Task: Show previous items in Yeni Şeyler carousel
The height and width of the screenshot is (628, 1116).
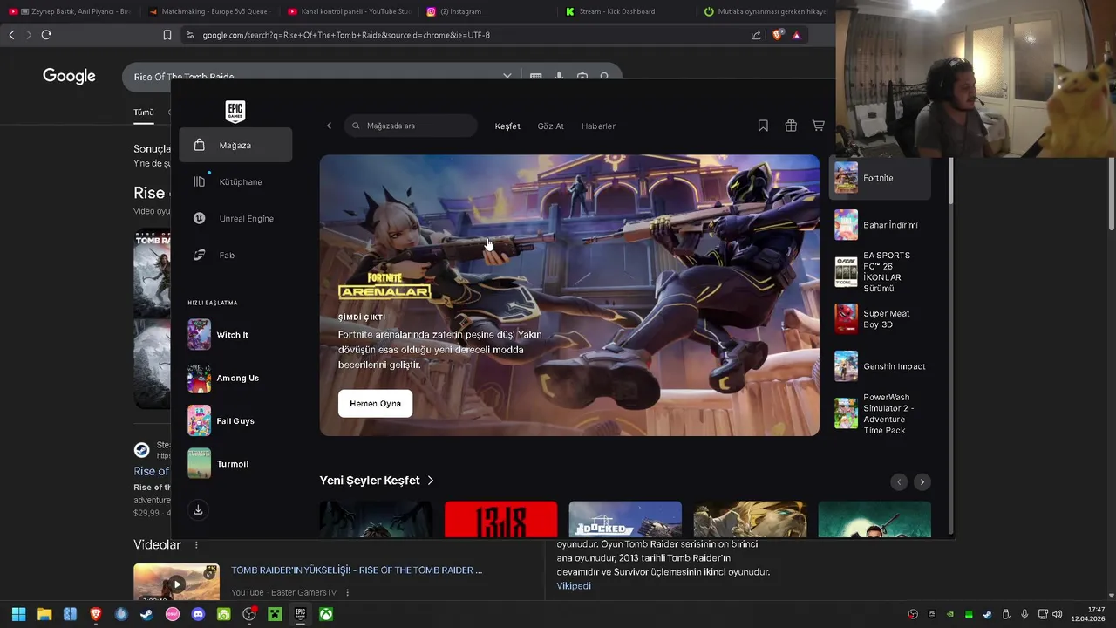Action: 899,482
